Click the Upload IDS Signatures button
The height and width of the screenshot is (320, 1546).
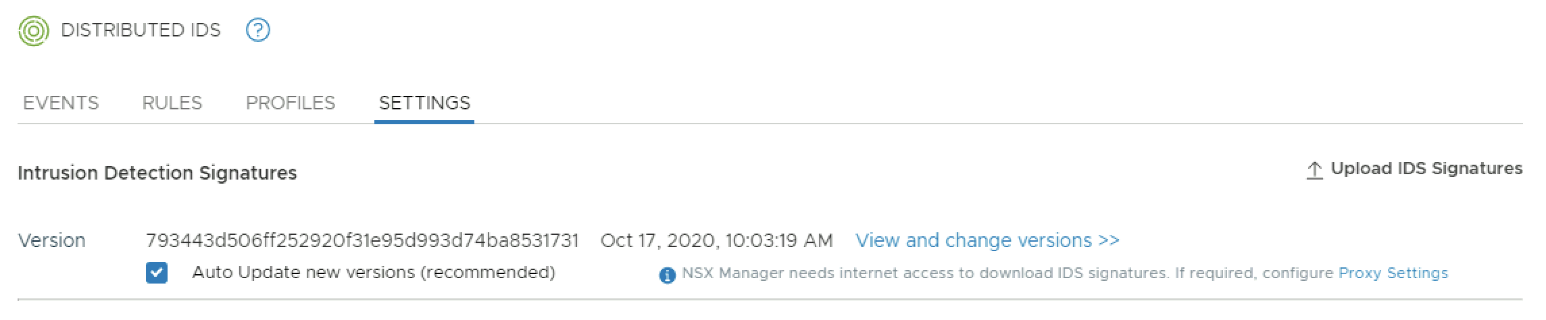[1426, 169]
